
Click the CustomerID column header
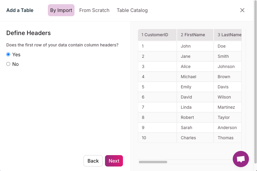pos(157,35)
